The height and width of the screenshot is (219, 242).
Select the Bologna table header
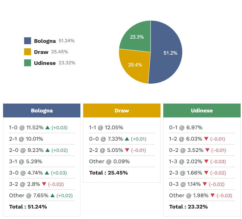point(42,110)
